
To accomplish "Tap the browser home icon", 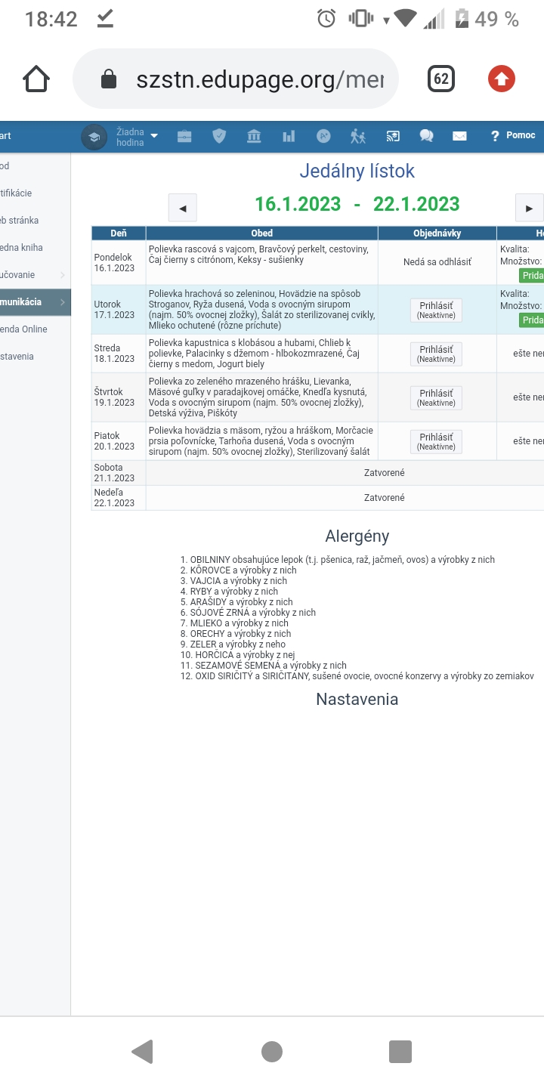I will (36, 79).
